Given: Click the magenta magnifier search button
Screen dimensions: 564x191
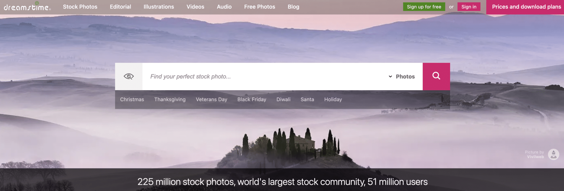Looking at the screenshot, I should click(x=436, y=76).
